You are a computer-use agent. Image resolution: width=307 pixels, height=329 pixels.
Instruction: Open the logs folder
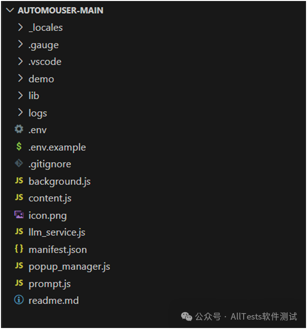[38, 113]
